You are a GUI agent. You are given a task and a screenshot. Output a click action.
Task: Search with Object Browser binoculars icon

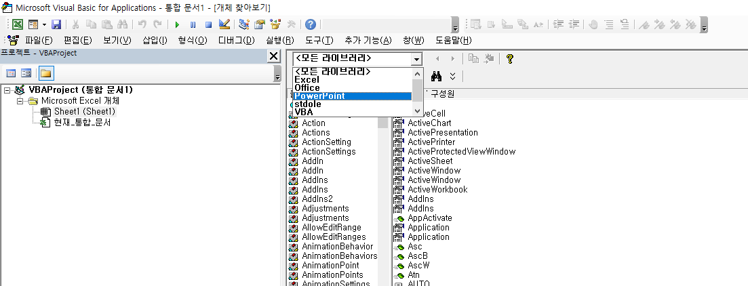tap(437, 77)
